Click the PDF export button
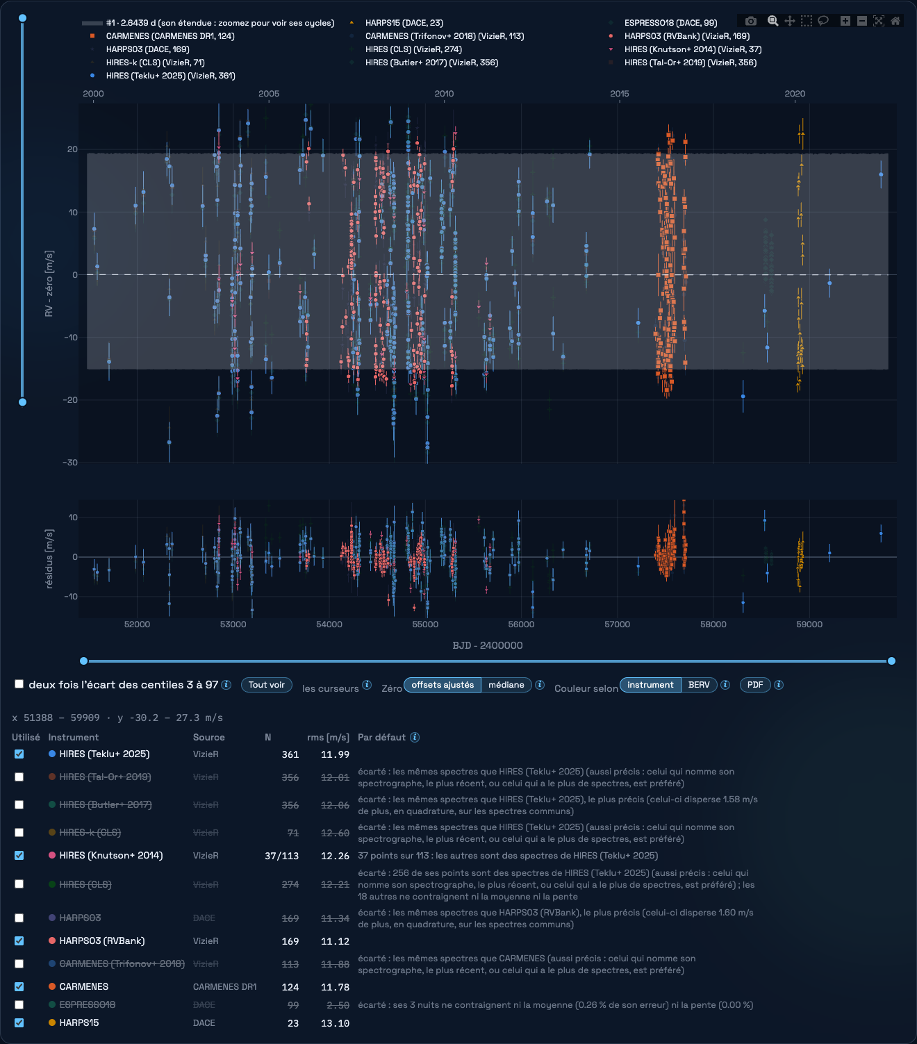 click(x=755, y=685)
